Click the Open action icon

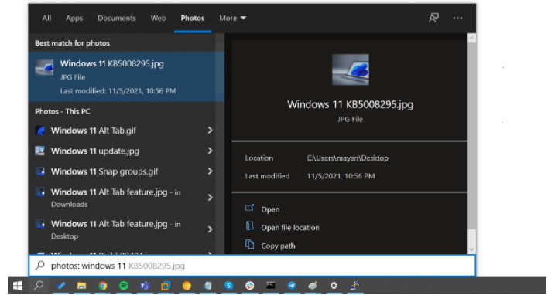tap(249, 209)
